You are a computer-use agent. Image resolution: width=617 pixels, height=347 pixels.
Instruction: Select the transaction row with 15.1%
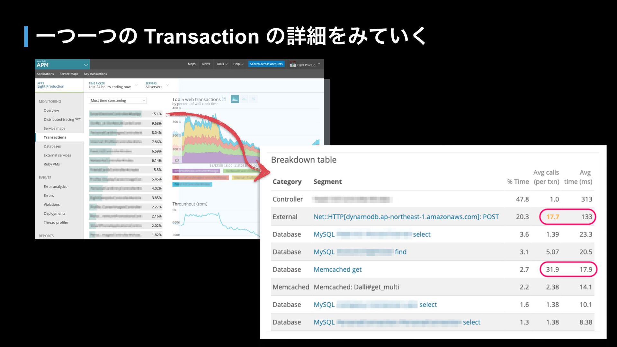coord(126,114)
